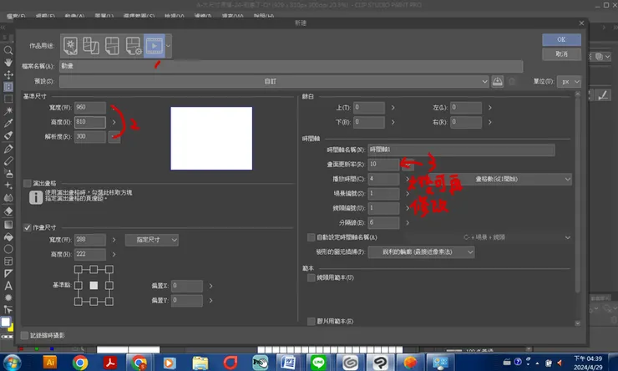This screenshot has width=618, height=371.
Task: Click the 取消 cancel button
Action: click(561, 54)
